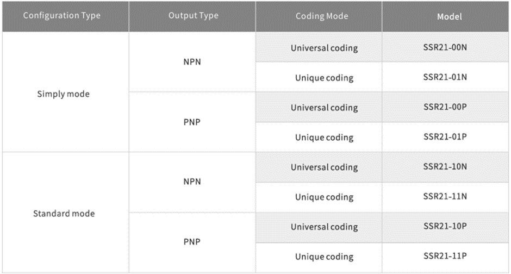Select the PNP cell for Standard mode
The image size is (511, 274).
click(192, 241)
